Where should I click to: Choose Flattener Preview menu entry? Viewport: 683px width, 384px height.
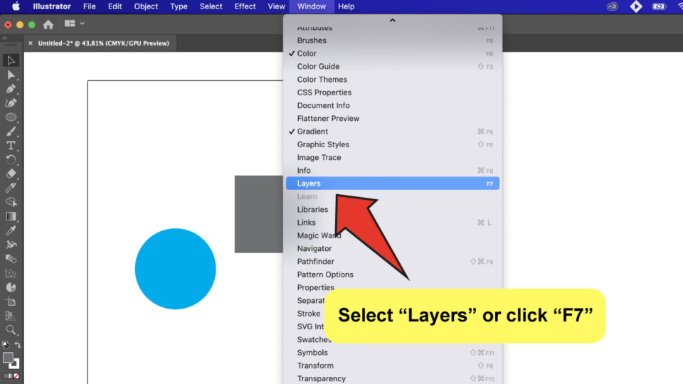393,119
